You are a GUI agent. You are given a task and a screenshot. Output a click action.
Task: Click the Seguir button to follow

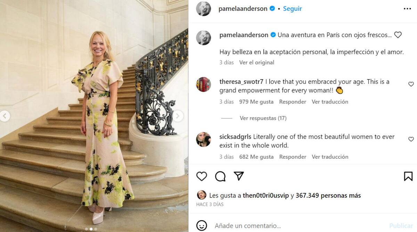(x=292, y=8)
